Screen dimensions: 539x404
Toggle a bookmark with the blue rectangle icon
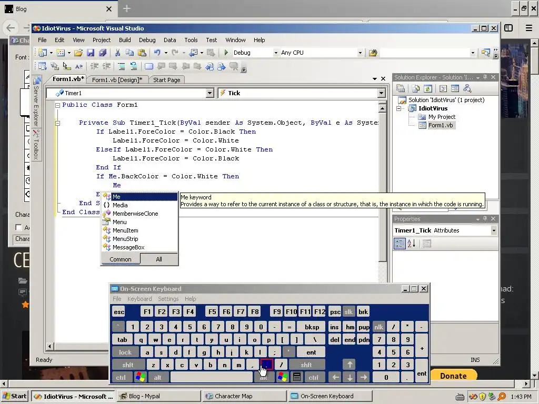coord(149,66)
